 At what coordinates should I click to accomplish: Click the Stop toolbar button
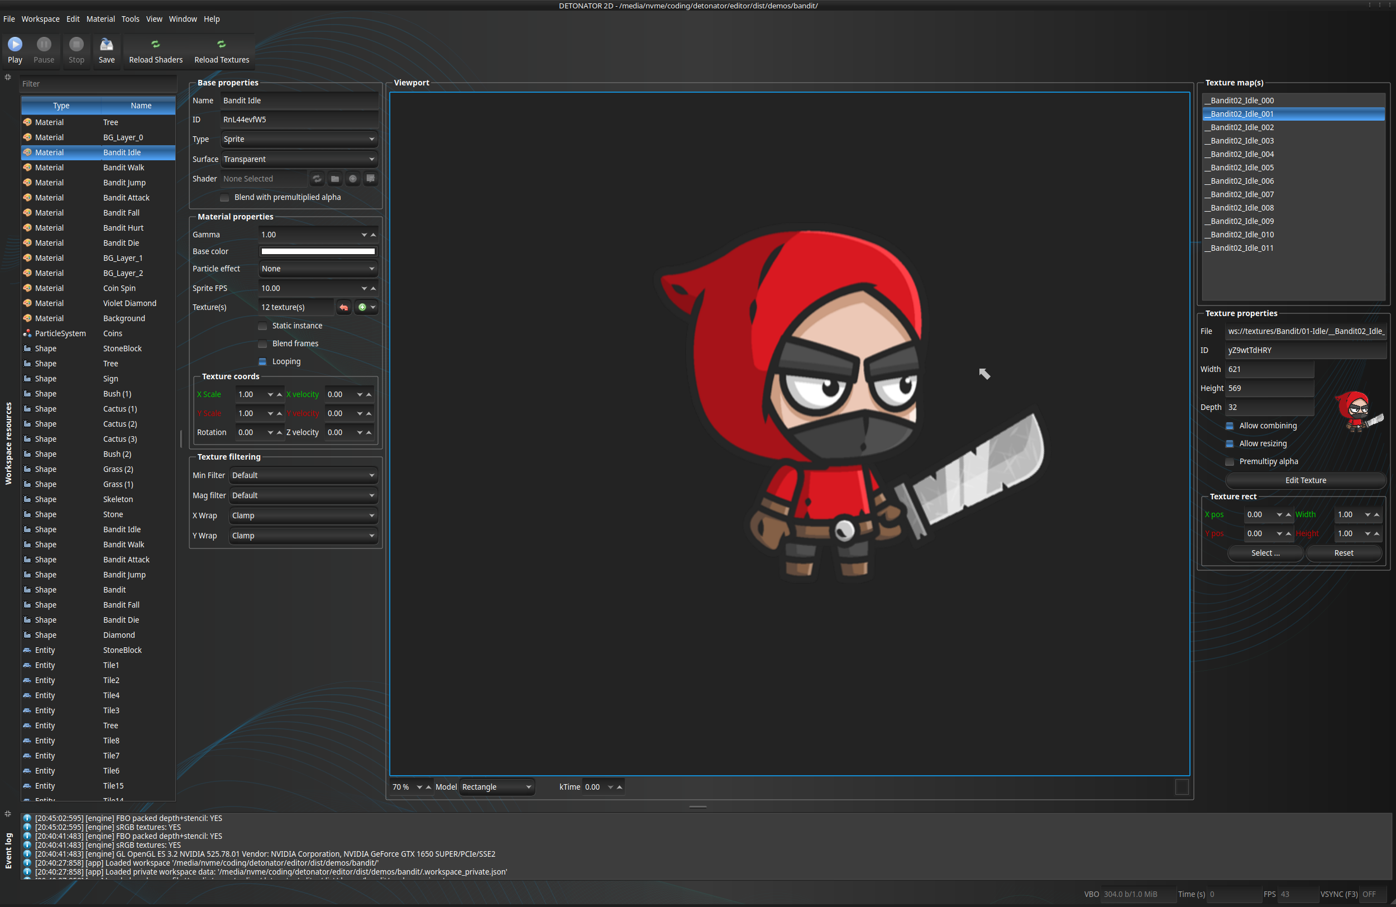[77, 50]
